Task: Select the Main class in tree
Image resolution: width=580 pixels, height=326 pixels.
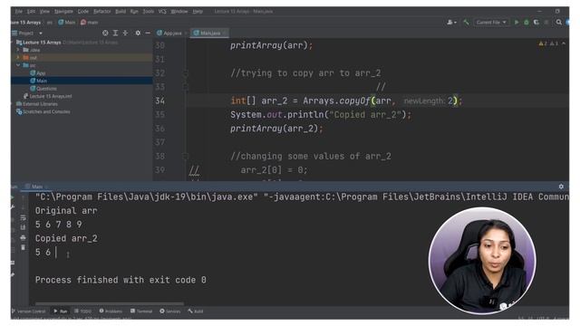Action: (x=38, y=81)
